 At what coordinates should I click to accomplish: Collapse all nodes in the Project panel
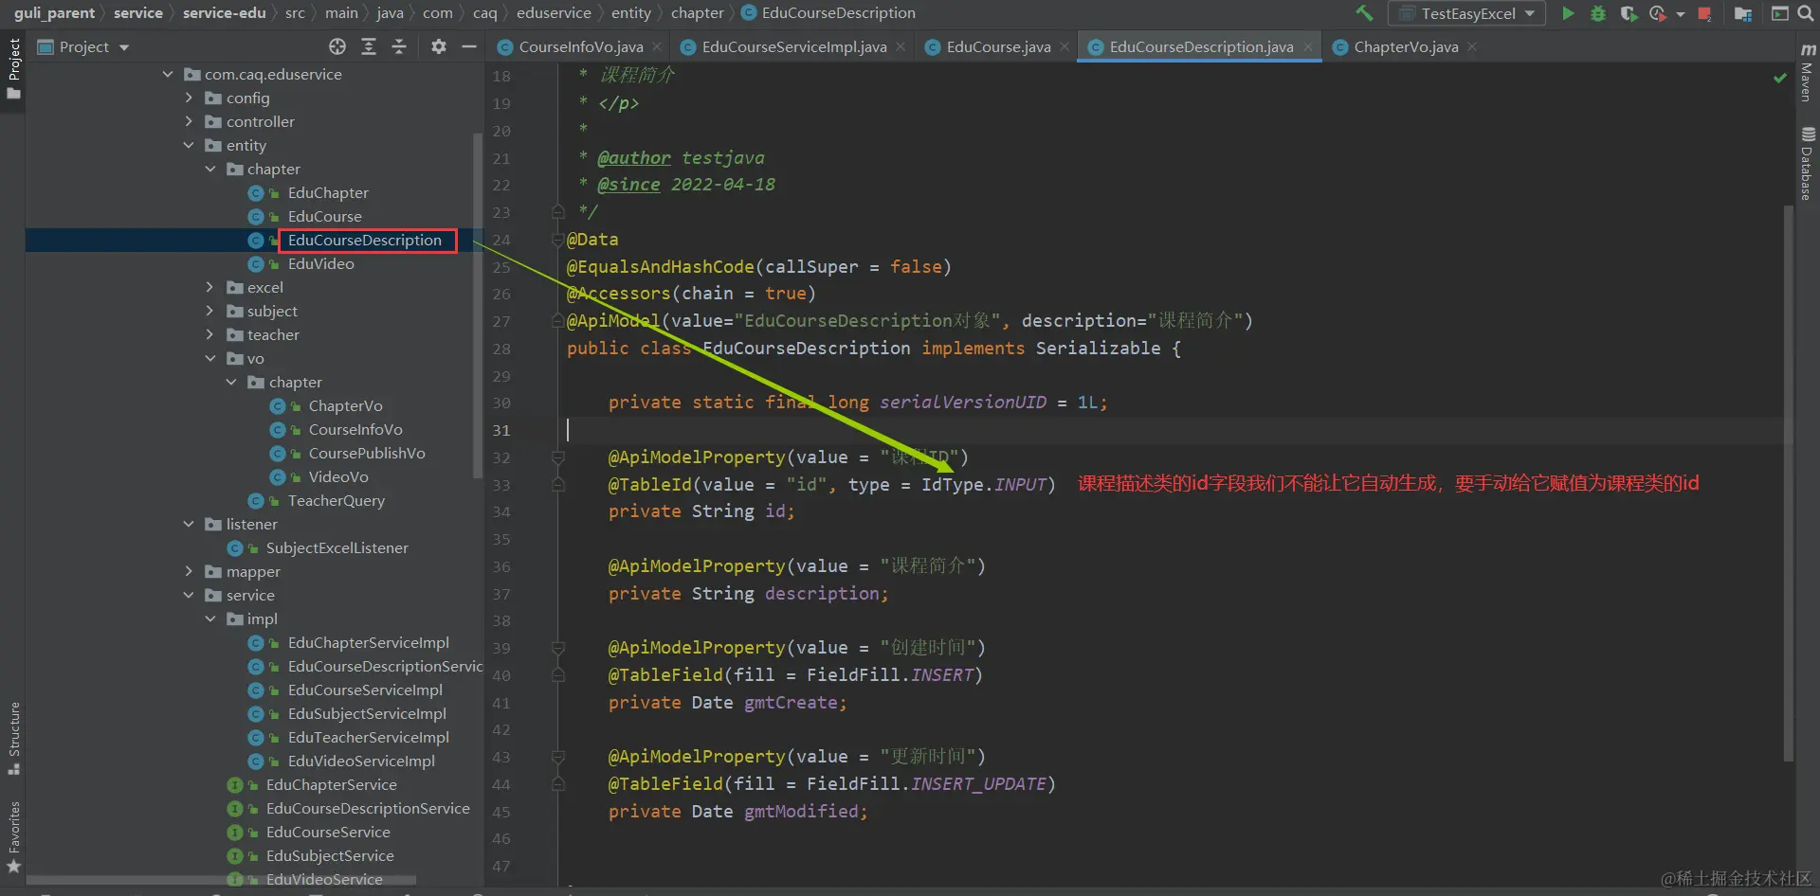click(399, 46)
